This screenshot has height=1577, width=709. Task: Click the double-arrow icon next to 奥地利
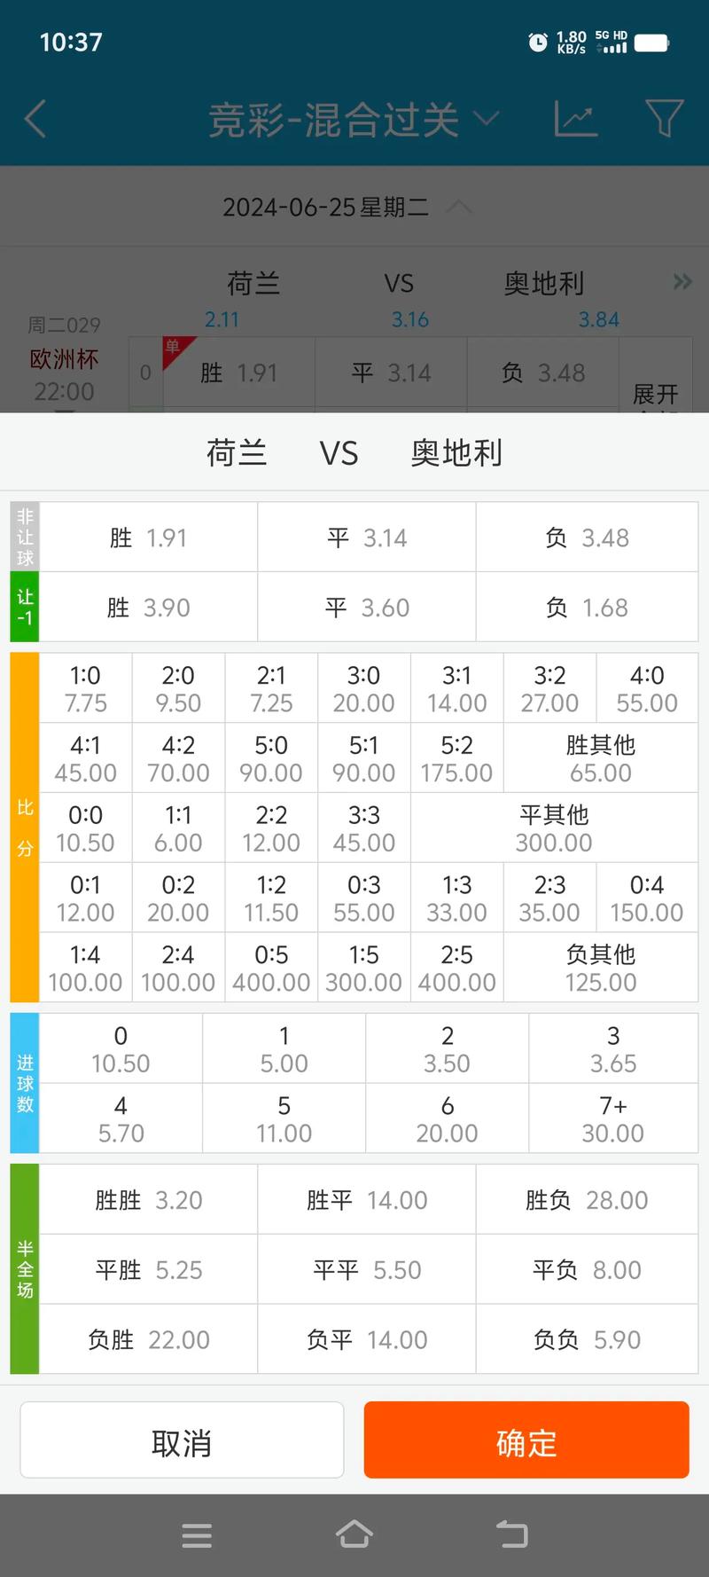point(682,282)
